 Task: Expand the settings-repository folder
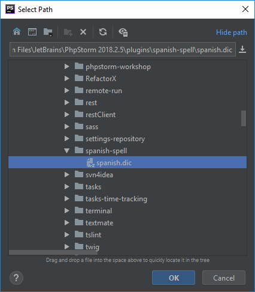tap(67, 139)
